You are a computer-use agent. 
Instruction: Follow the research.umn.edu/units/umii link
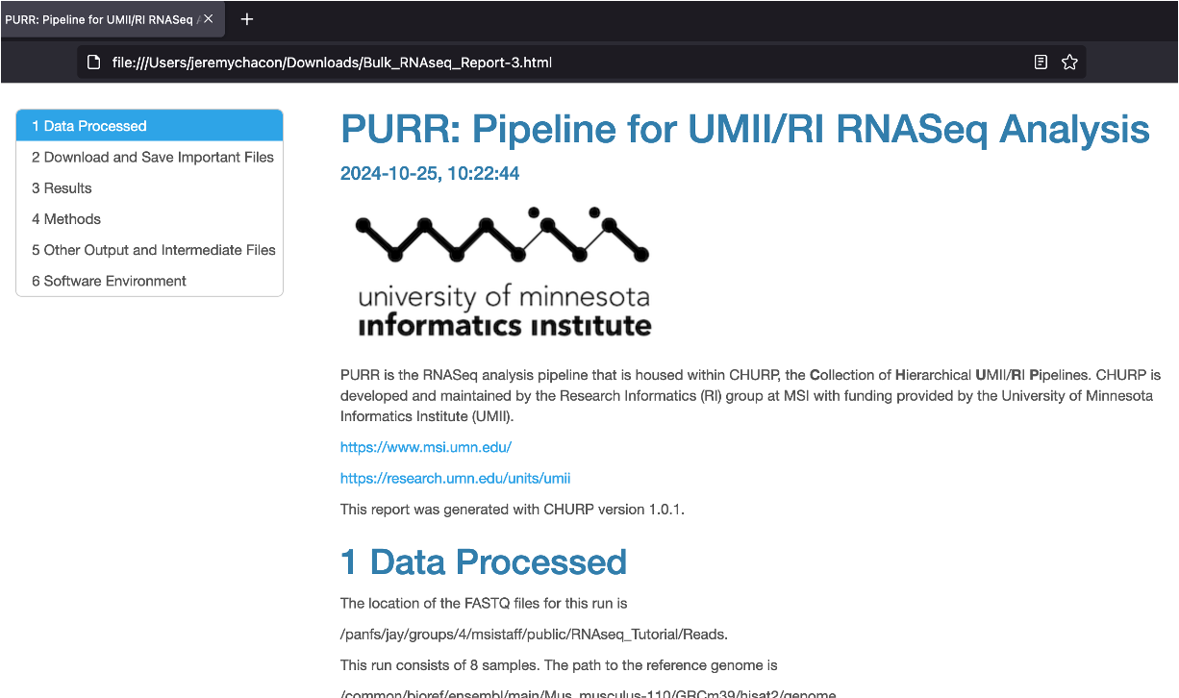pos(456,478)
